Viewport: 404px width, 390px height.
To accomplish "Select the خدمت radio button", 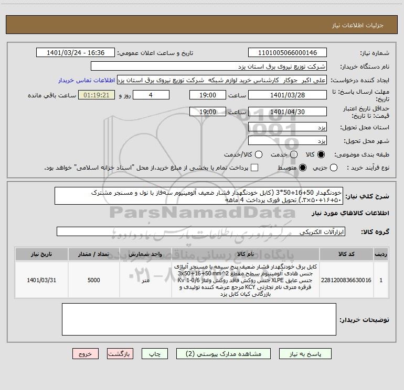I will tap(294, 154).
